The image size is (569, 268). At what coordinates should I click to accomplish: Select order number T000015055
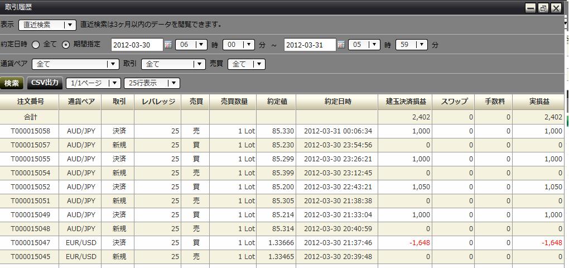31,159
